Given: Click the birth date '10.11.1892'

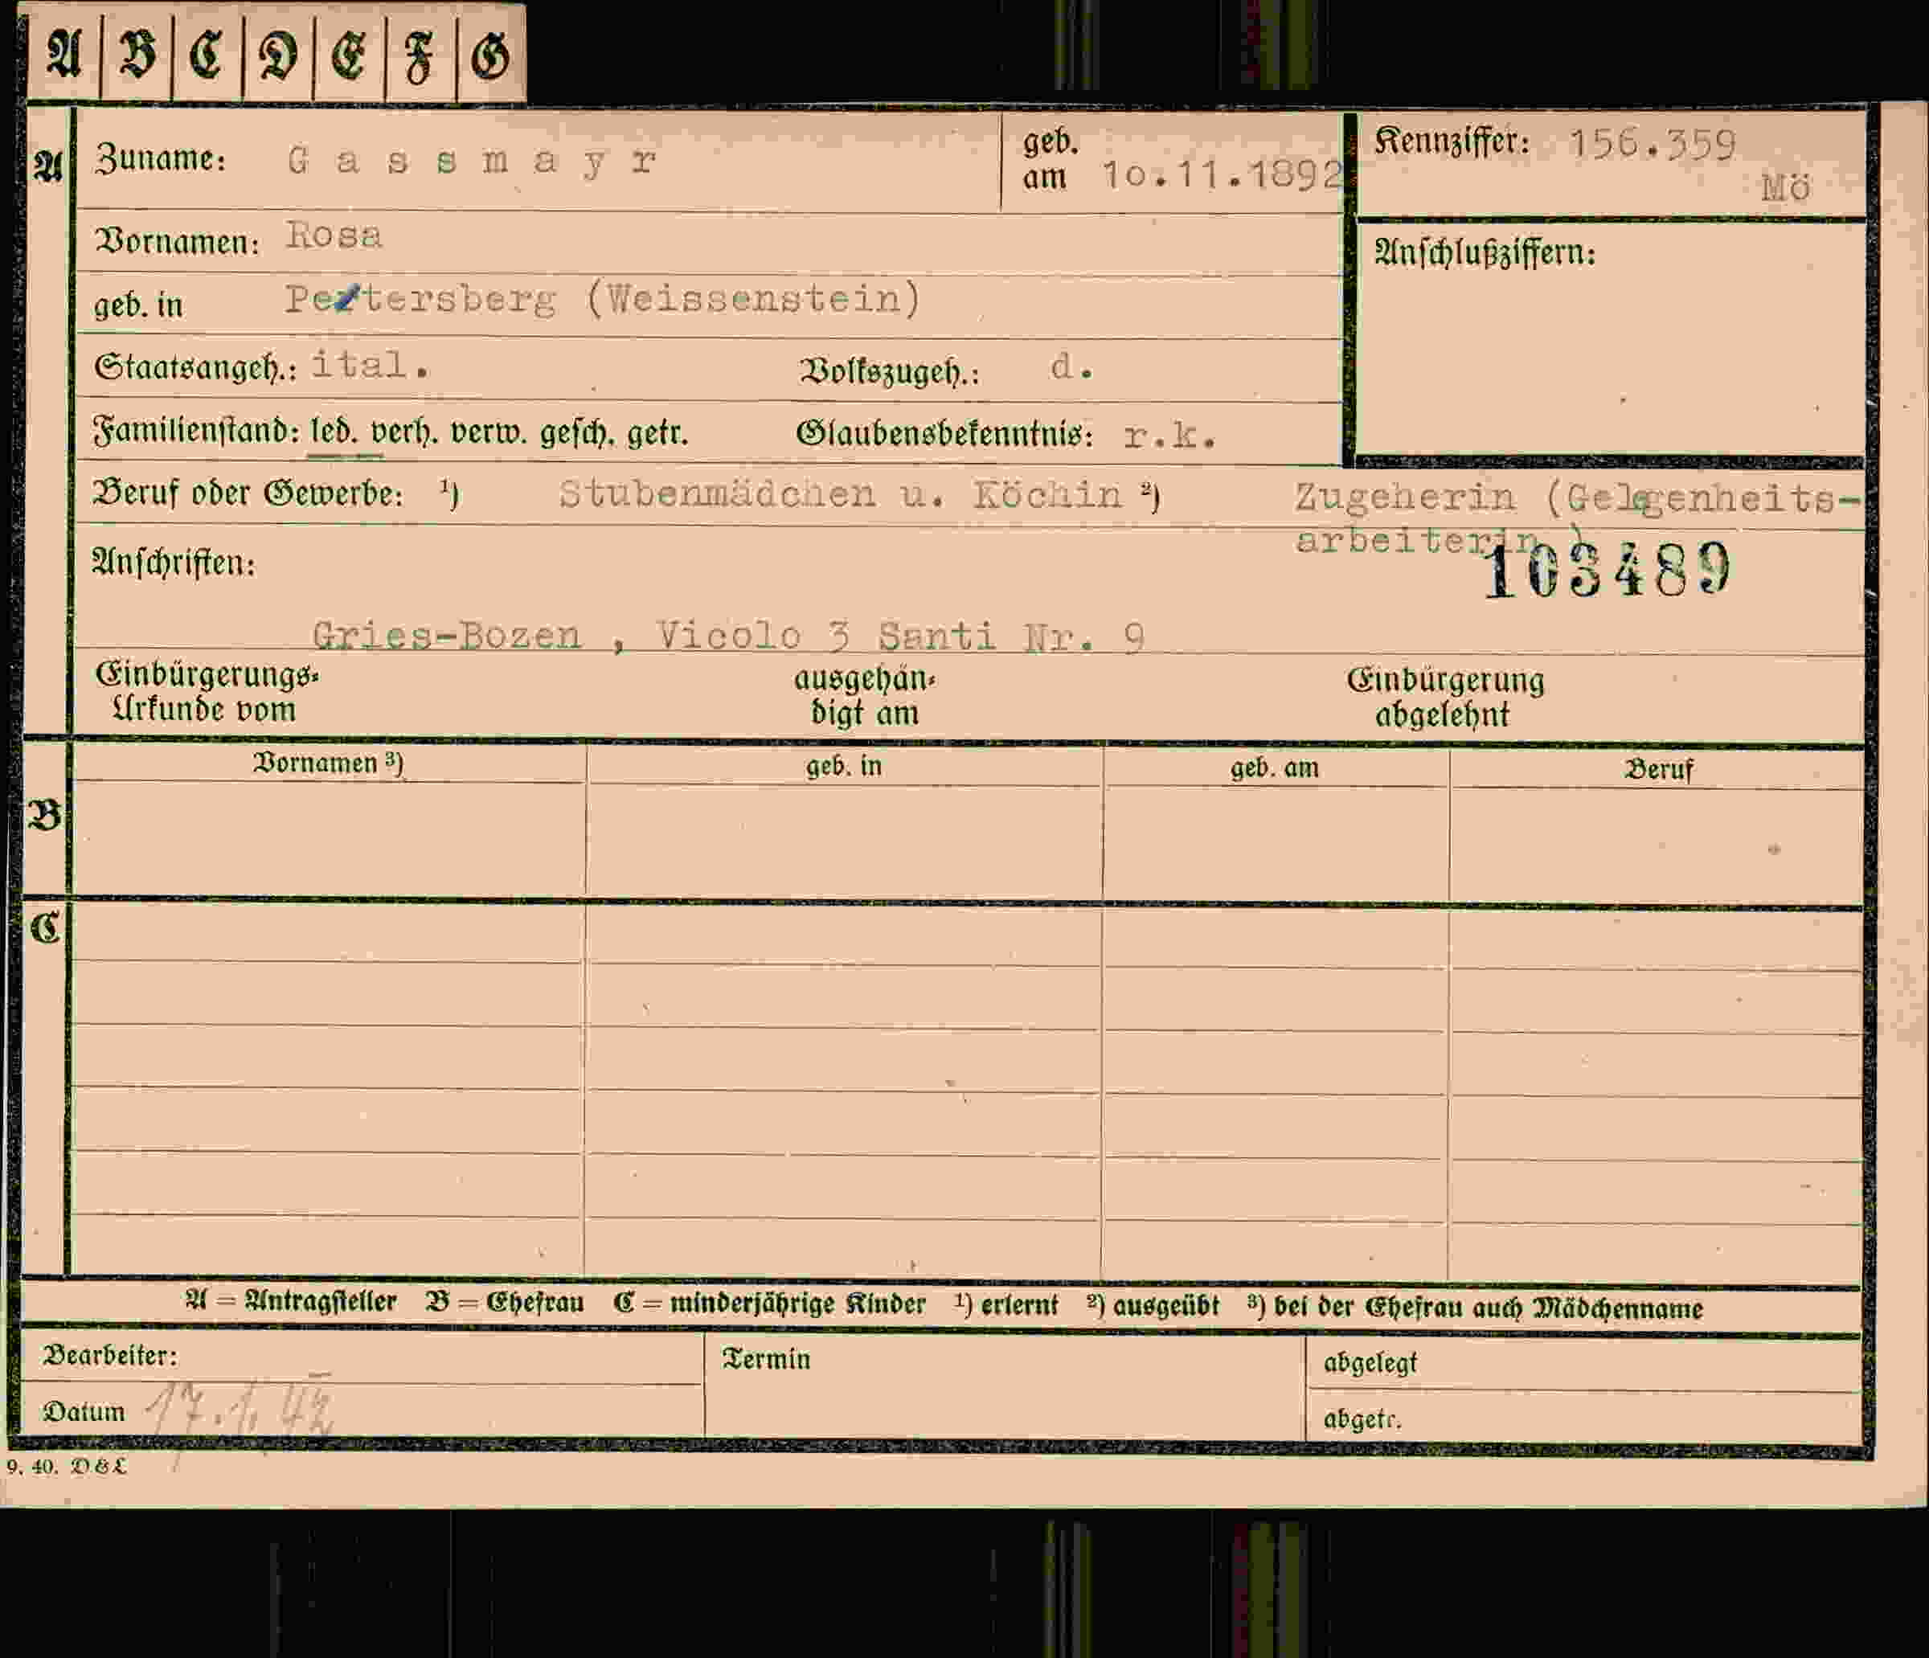Looking at the screenshot, I should coord(1223,174).
